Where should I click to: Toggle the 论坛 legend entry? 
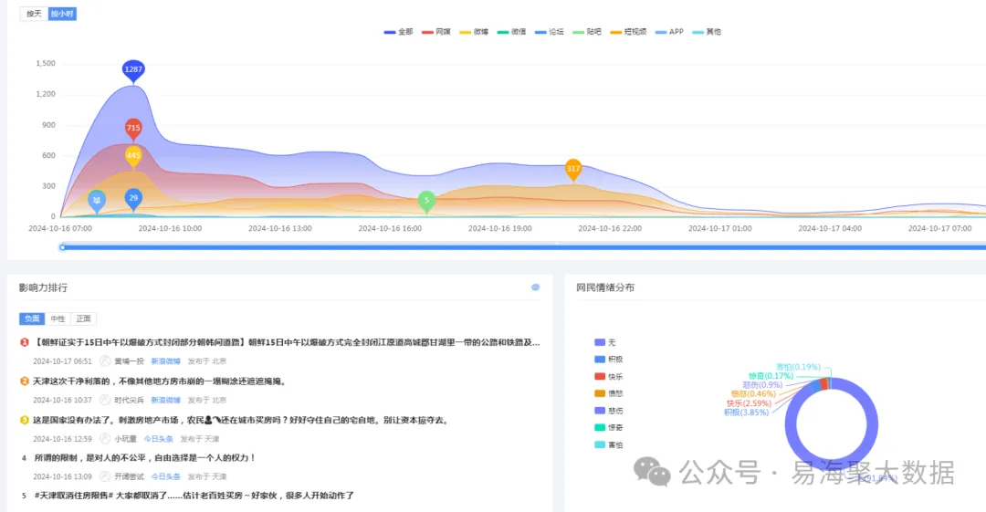tap(550, 31)
